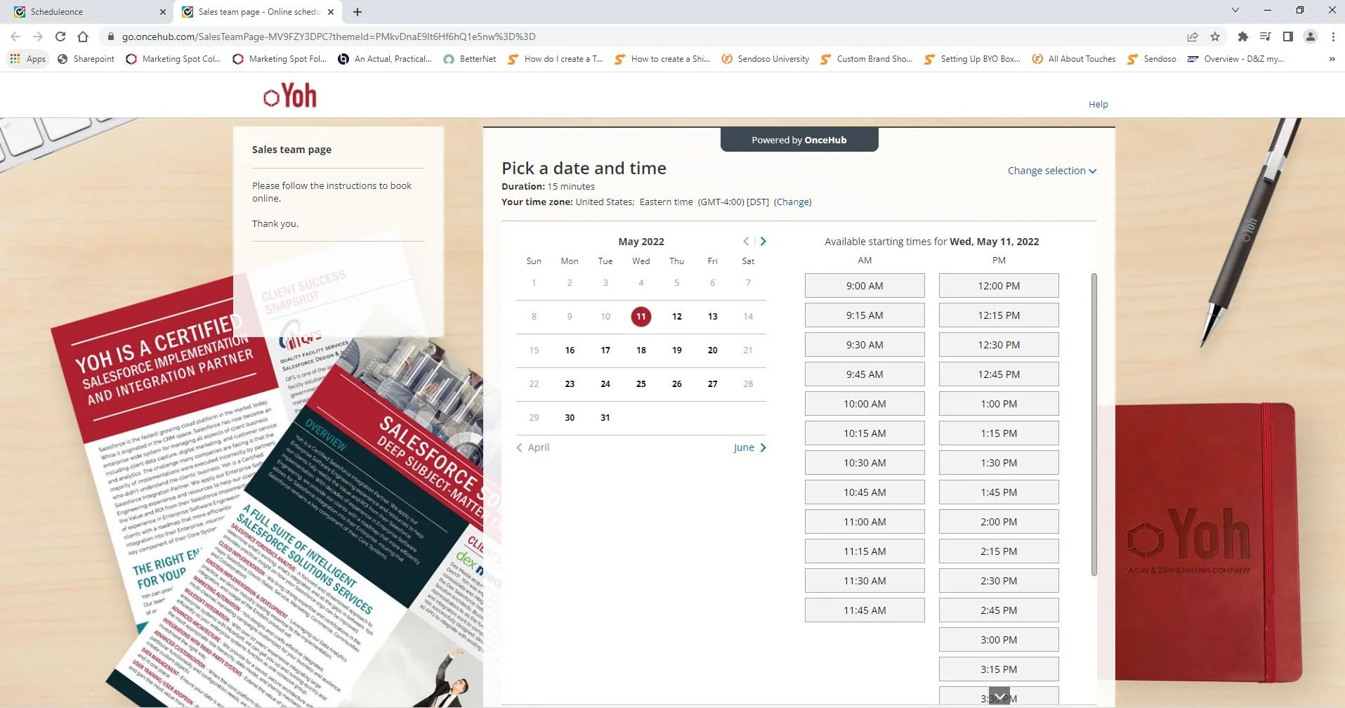Show more bookmarks with the double chevron
The height and width of the screenshot is (708, 1345).
(1332, 59)
